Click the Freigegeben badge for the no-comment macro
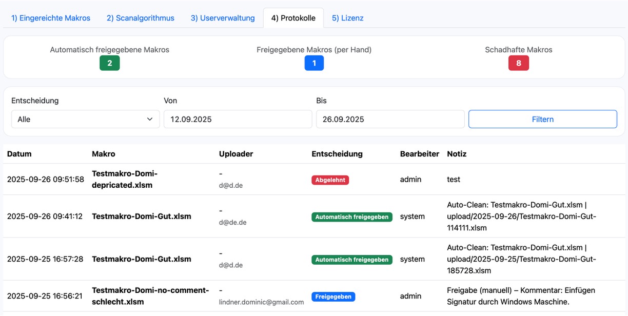Viewport: 628px width, 316px height. coord(333,296)
